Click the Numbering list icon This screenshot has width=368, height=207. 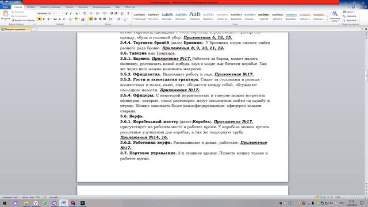point(98,14)
